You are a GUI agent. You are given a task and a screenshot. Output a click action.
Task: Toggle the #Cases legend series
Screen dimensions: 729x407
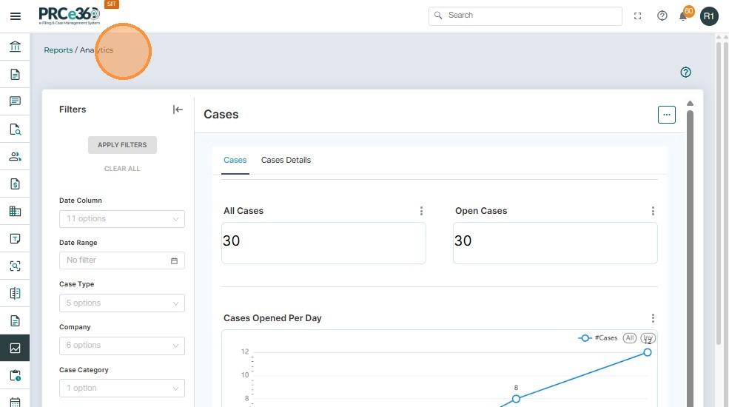pos(598,338)
